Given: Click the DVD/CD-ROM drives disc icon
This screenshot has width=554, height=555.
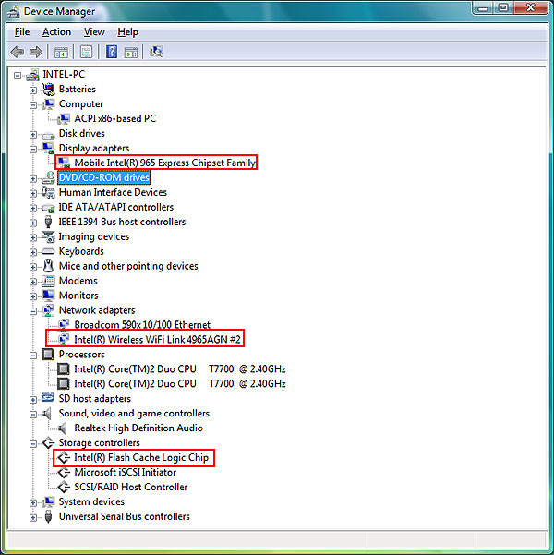Looking at the screenshot, I should (x=48, y=177).
